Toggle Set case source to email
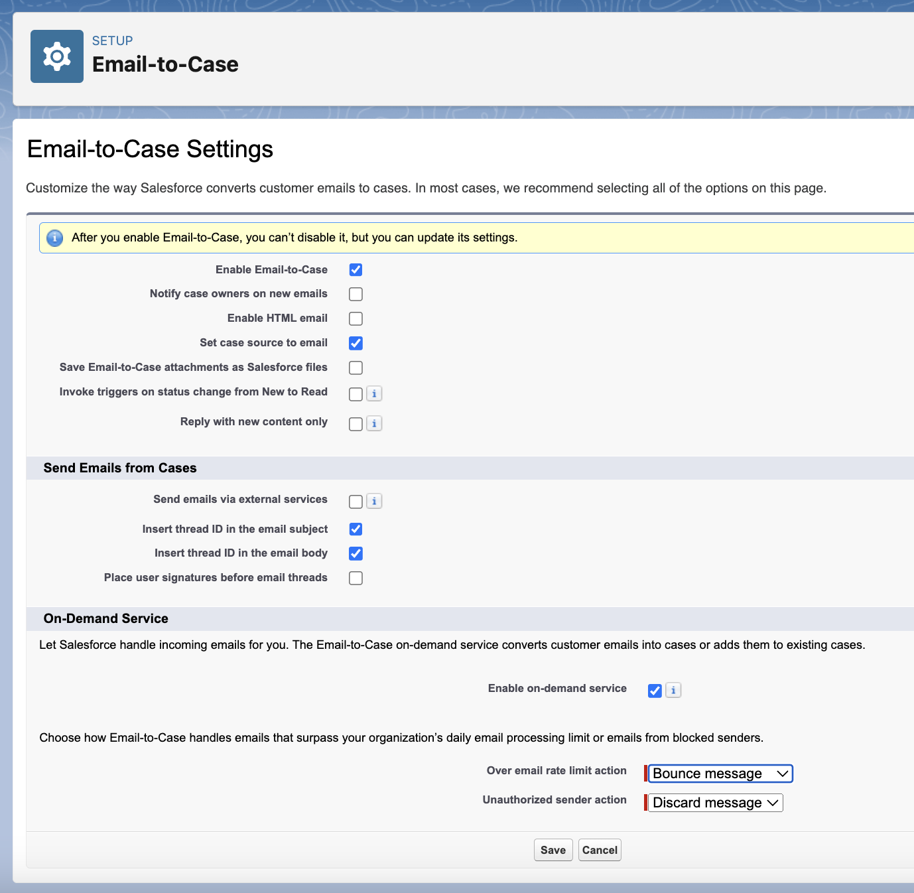Image resolution: width=914 pixels, height=893 pixels. tap(356, 343)
